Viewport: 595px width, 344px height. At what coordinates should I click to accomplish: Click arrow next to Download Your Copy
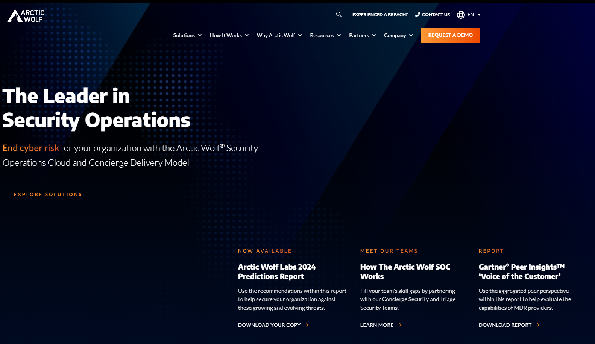(307, 325)
